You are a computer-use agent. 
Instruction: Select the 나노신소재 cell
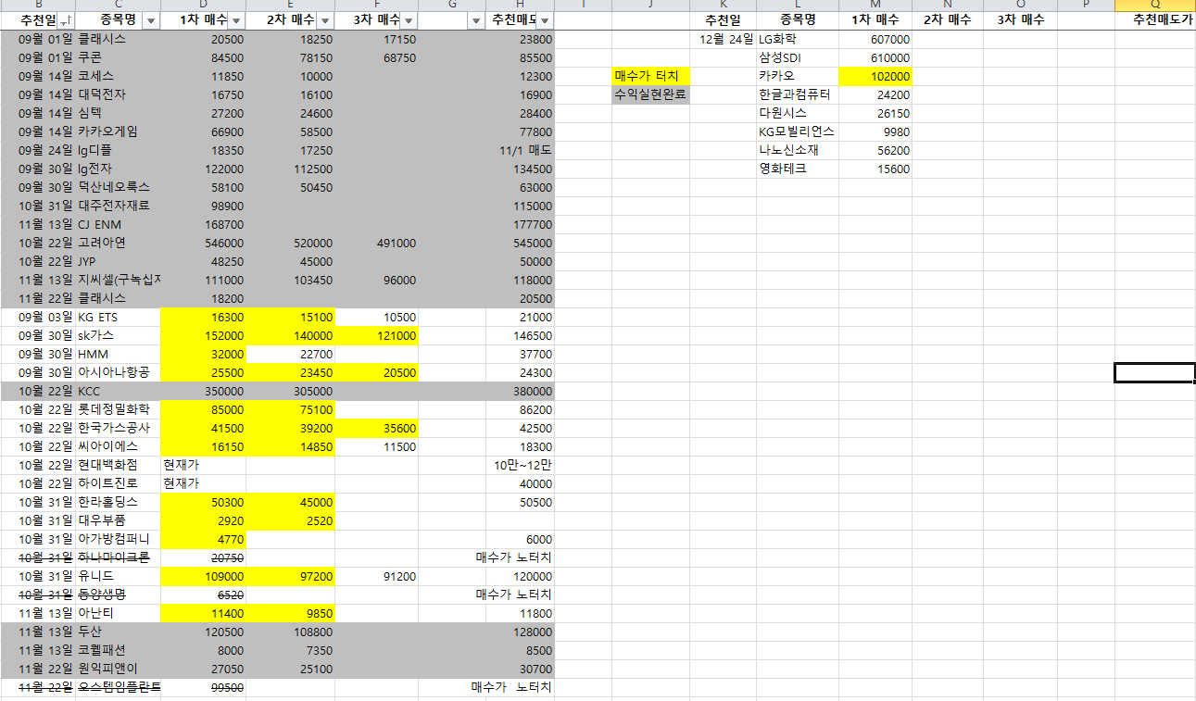(x=798, y=150)
